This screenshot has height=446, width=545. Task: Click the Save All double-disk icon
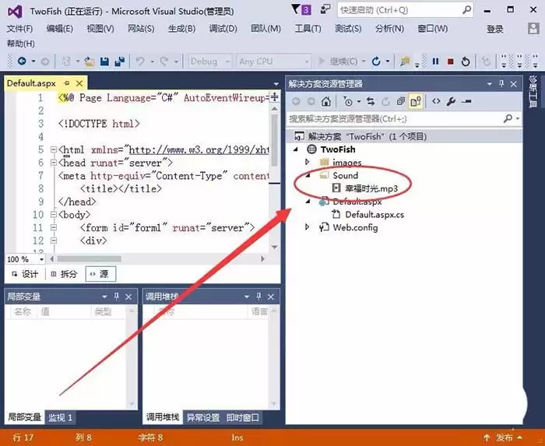pos(120,61)
